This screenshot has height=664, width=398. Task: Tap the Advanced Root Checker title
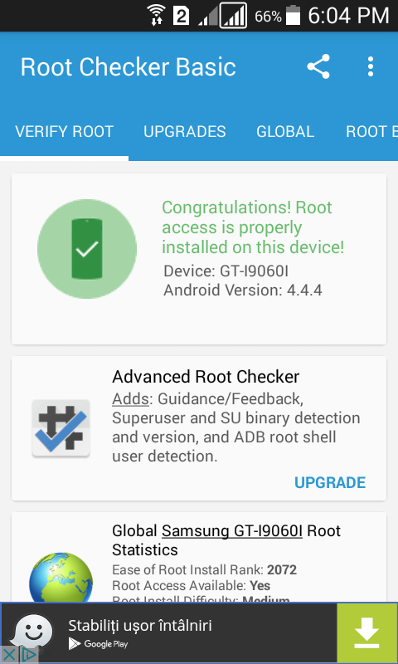pos(206,377)
